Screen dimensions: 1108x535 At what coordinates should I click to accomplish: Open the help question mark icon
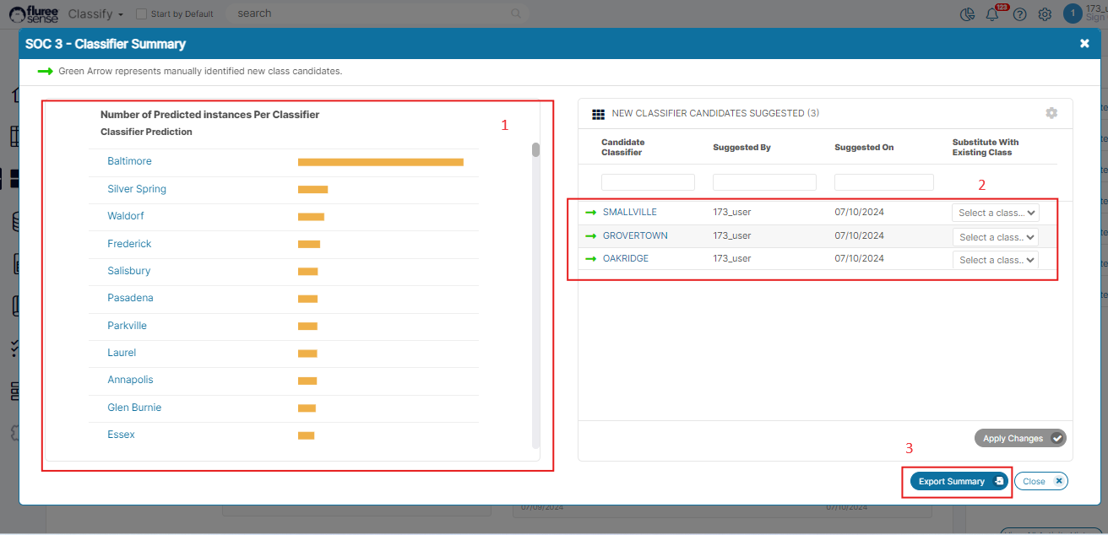point(1020,14)
